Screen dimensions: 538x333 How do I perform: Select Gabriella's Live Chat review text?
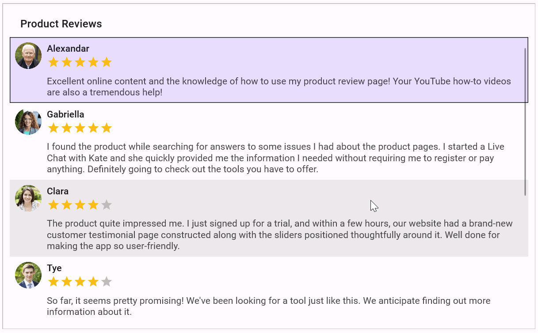[x=275, y=158]
